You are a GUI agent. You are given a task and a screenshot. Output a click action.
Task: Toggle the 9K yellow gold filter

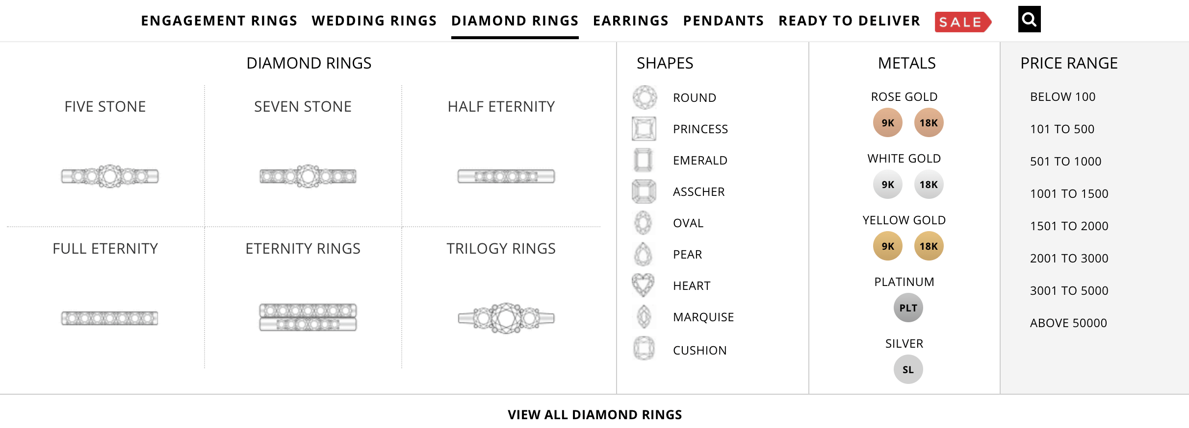[888, 246]
